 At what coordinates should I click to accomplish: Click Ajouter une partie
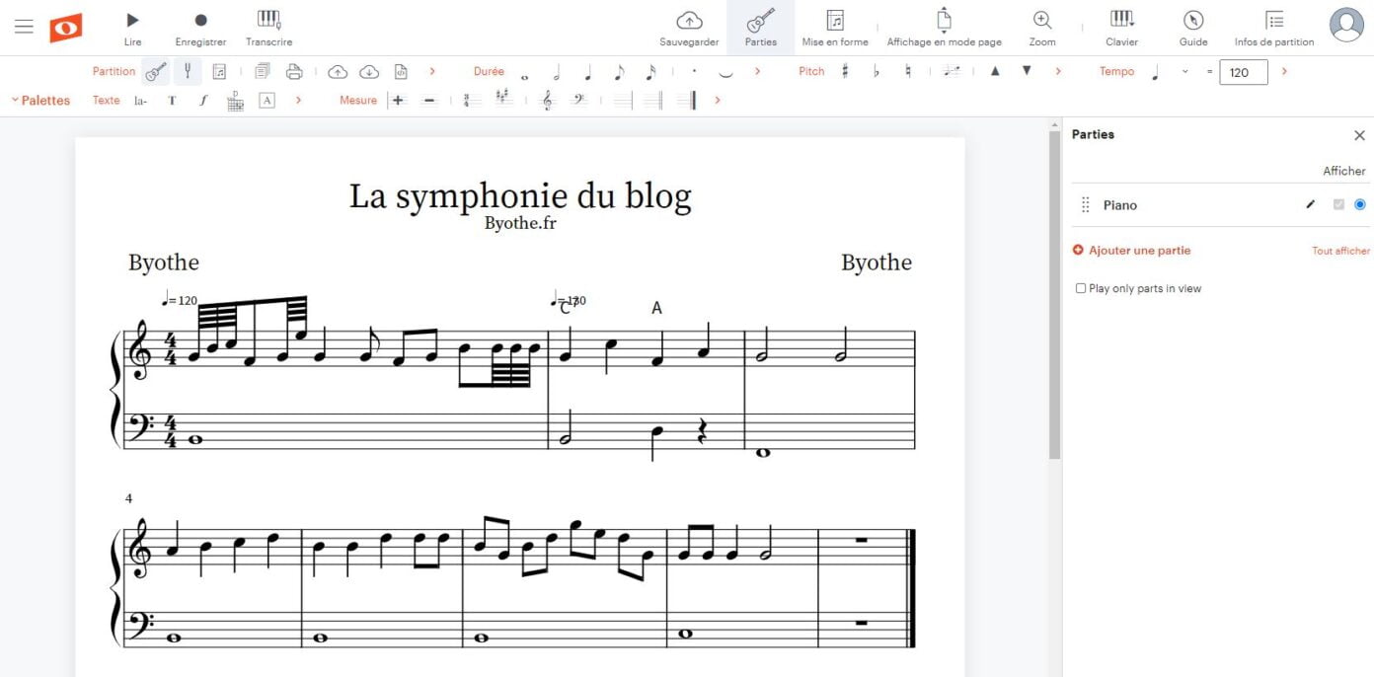tap(1132, 251)
